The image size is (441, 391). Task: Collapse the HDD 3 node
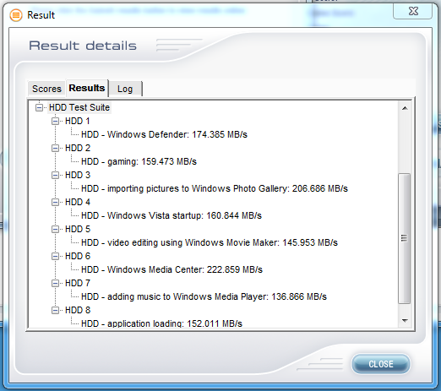55,175
